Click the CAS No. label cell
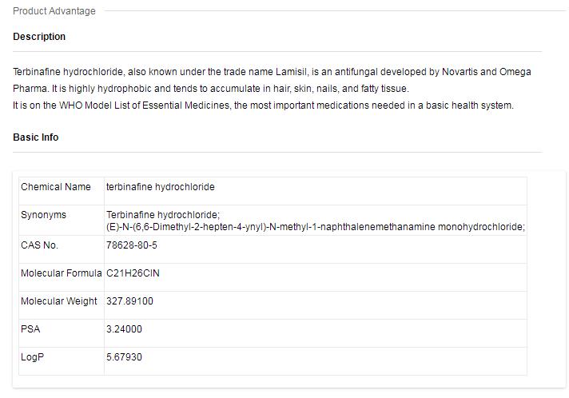 pos(40,245)
